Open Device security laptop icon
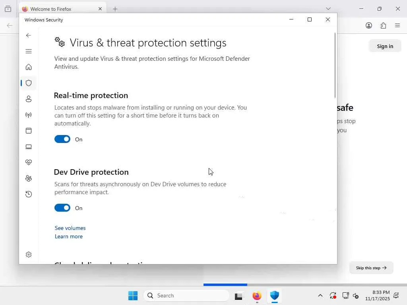Viewport: 407px width, 305px height. (29, 147)
